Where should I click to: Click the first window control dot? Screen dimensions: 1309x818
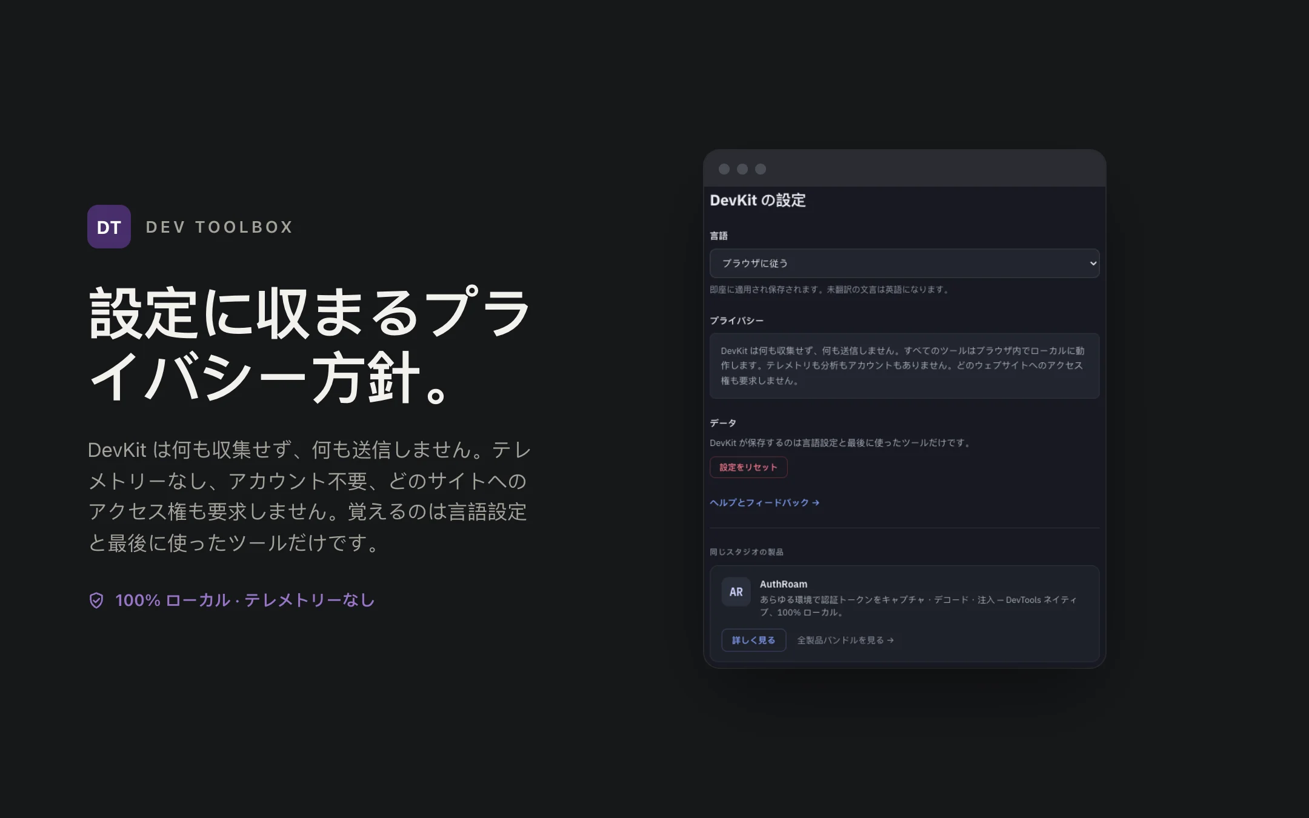pyautogui.click(x=724, y=169)
